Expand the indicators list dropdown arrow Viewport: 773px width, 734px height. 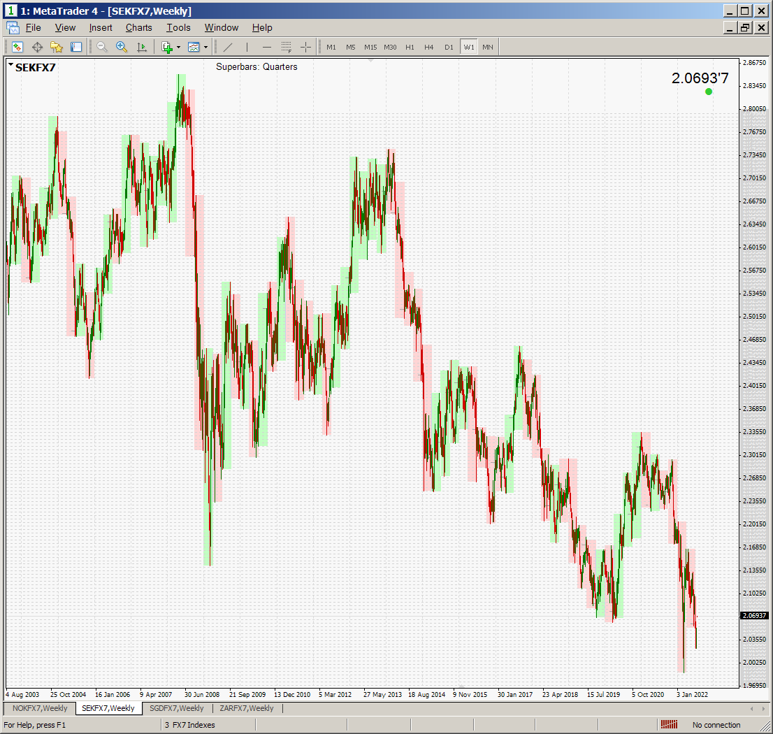pos(178,47)
